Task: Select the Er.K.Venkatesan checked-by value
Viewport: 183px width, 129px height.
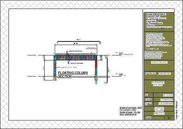Action: click(165, 103)
